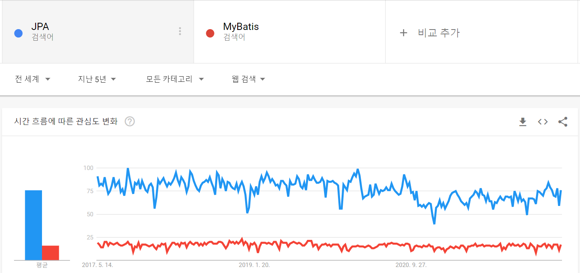Screen dimensions: 580x273
Task: Download the interest over time data
Action: click(522, 122)
